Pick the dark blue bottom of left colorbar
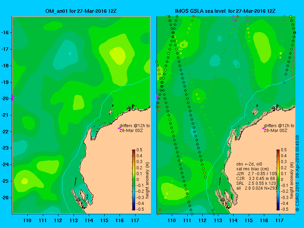 (x=134, y=208)
